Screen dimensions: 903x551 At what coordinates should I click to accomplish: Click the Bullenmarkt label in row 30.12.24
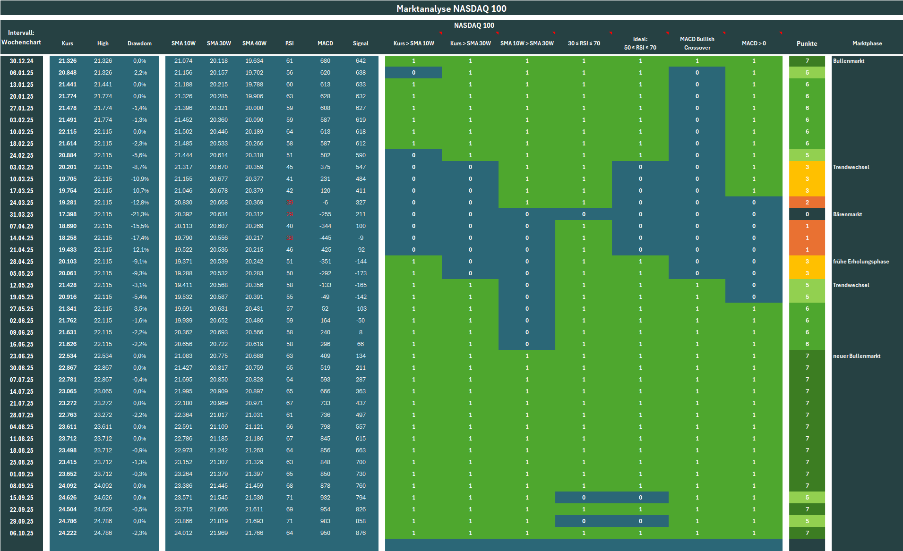click(x=849, y=61)
